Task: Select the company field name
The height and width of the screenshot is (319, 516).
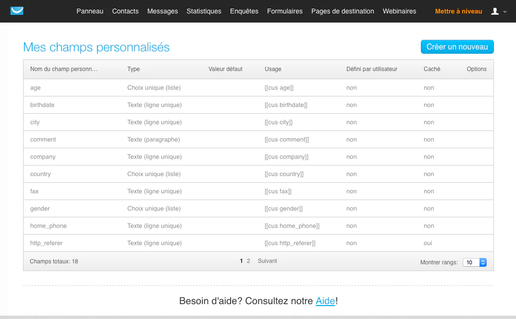Action: coord(43,157)
